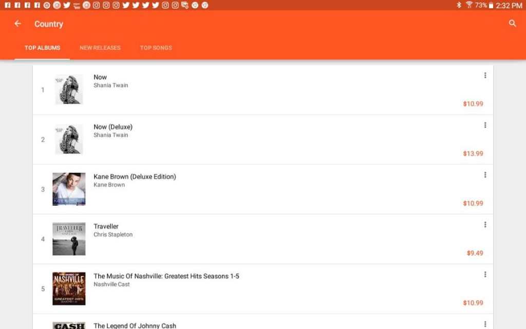Viewport: 526px width, 329px height.
Task: Tap the rank number 1 beside Now
Action: 43,90
